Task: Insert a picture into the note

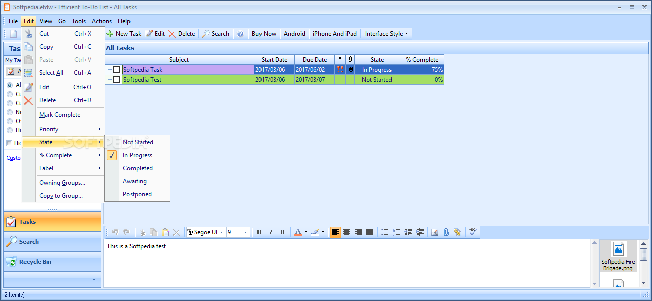Action: point(435,232)
